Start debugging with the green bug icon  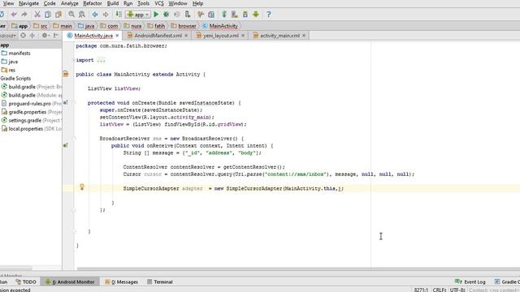[166, 15]
